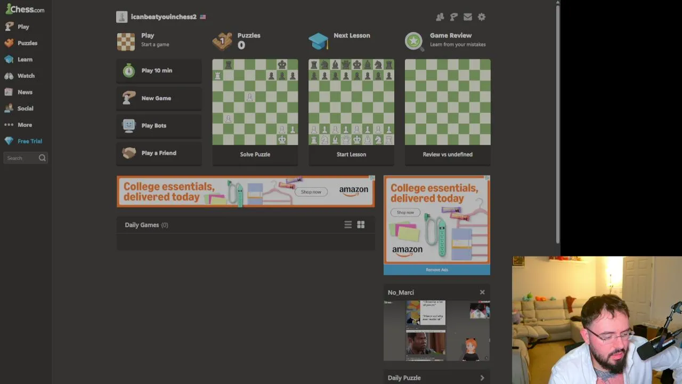The width and height of the screenshot is (682, 384).
Task: Click the empty Game Review board thumbnail
Action: click(x=448, y=102)
